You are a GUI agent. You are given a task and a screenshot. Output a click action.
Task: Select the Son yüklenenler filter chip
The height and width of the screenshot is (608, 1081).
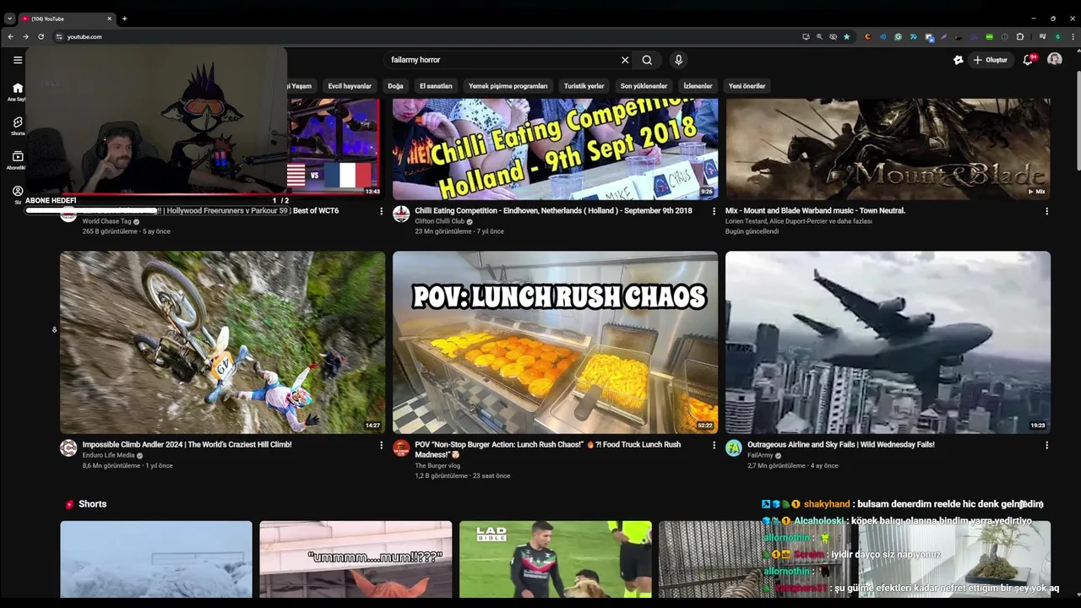tap(644, 86)
